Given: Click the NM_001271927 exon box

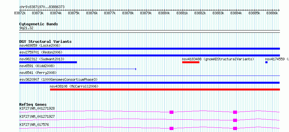Looking at the screenshot, I should click(x=235, y=120).
